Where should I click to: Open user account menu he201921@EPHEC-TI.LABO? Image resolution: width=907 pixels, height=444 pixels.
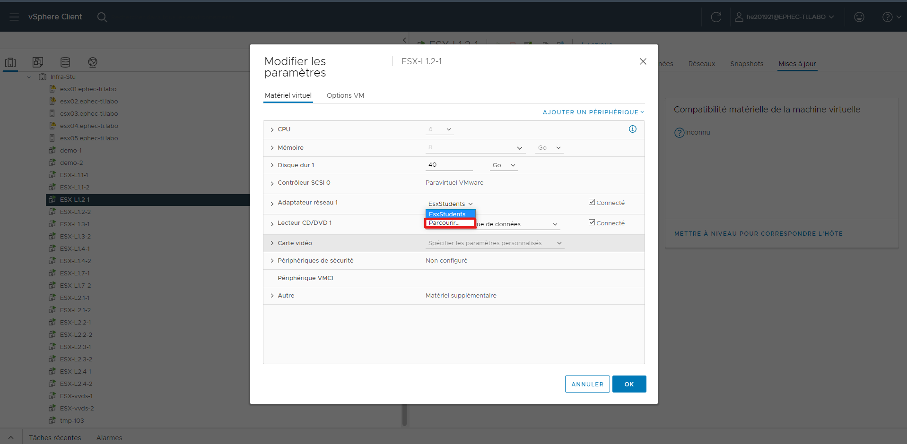(785, 17)
